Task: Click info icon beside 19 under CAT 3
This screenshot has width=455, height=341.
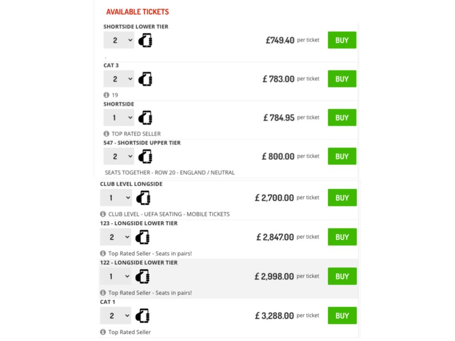Action: pyautogui.click(x=106, y=95)
